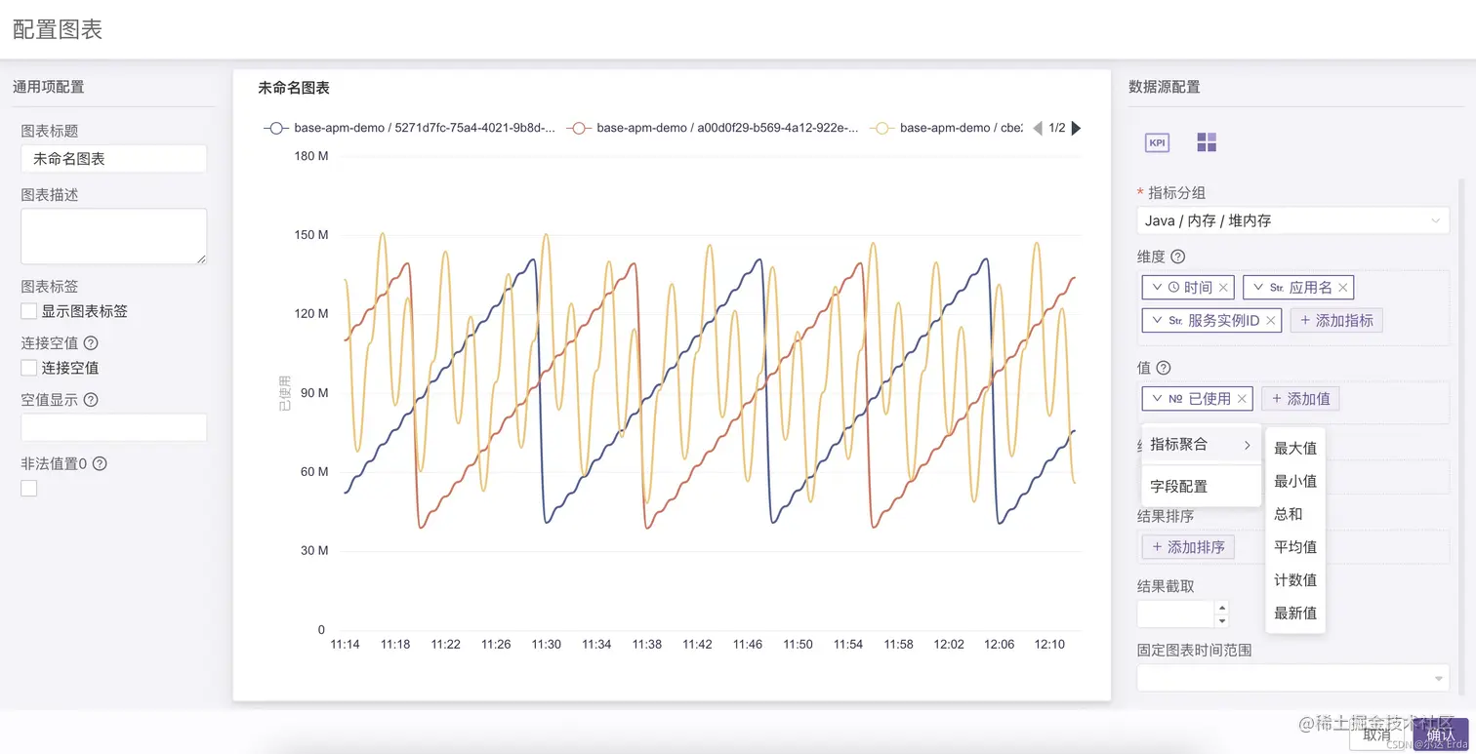The image size is (1476, 754).
Task: Click the 取消 button
Action: click(x=1376, y=735)
